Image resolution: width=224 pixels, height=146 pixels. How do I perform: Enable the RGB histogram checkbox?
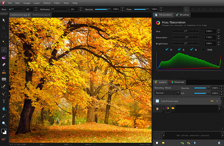pos(204,50)
